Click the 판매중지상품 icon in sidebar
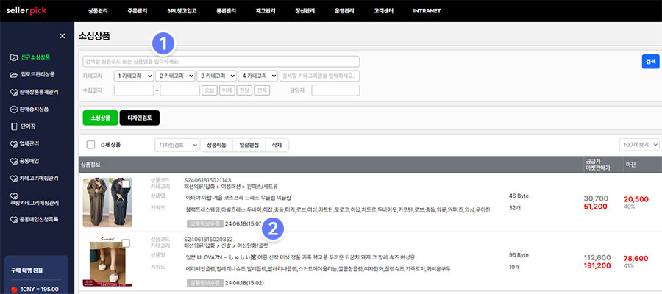The width and height of the screenshot is (662, 294). [13, 110]
